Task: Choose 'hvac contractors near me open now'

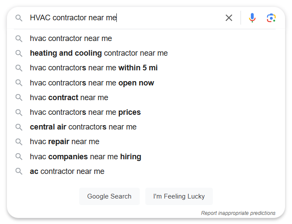Action: coord(146,83)
